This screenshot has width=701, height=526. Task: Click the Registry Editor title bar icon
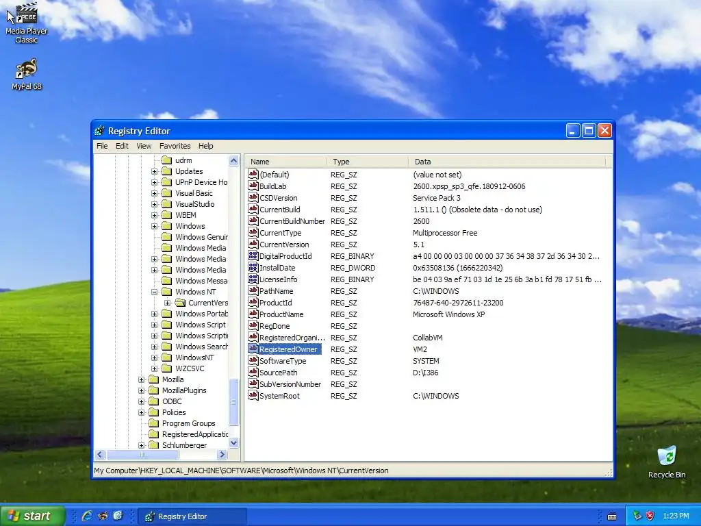[x=100, y=131]
